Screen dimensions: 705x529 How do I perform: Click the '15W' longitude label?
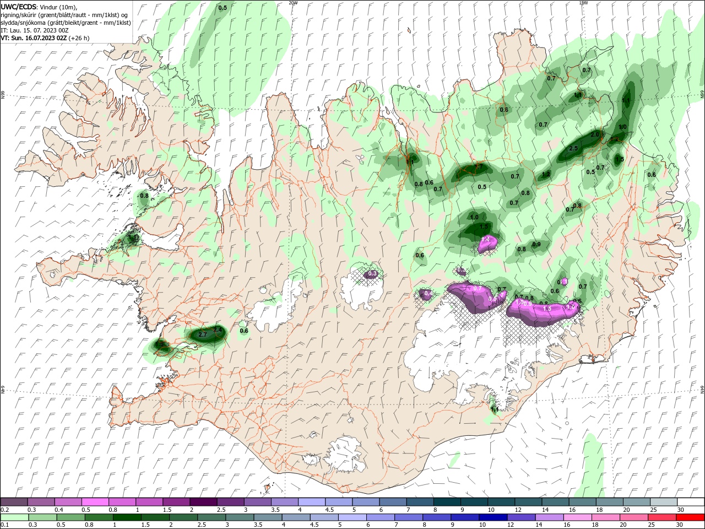coord(583,2)
